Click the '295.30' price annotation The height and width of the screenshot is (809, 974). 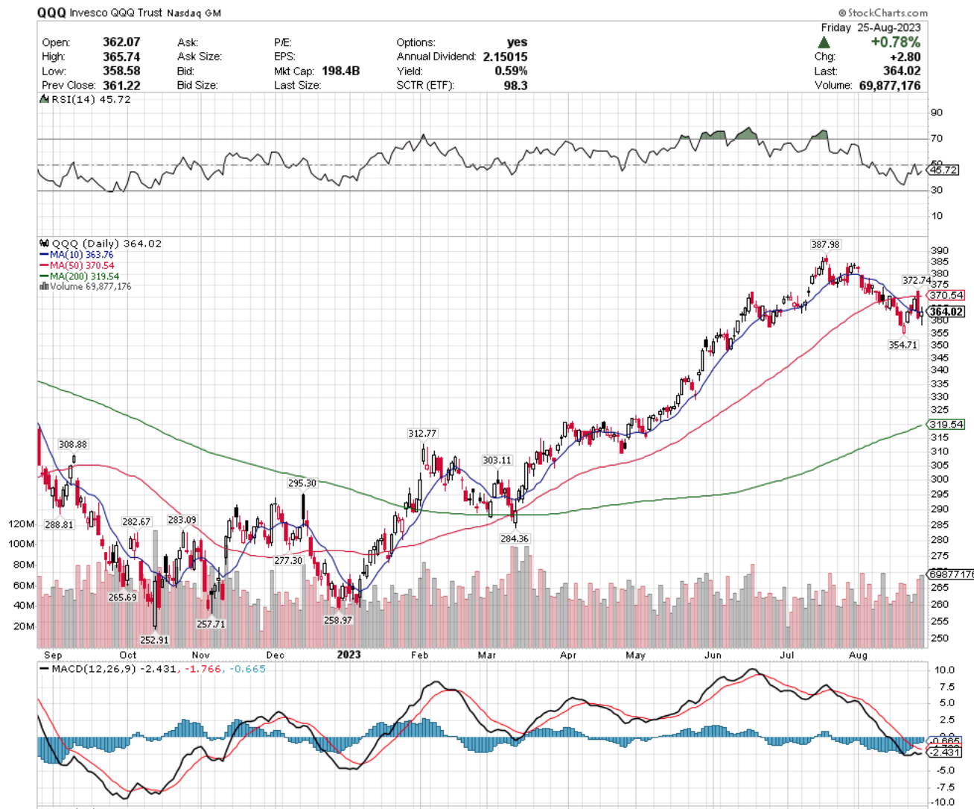pos(302,483)
